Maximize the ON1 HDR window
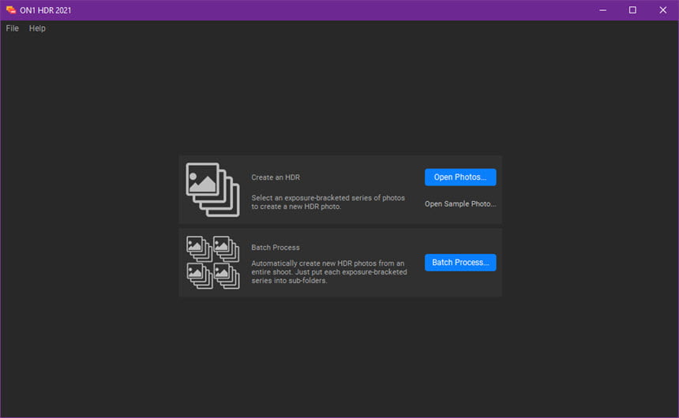679x418 pixels. coord(632,10)
